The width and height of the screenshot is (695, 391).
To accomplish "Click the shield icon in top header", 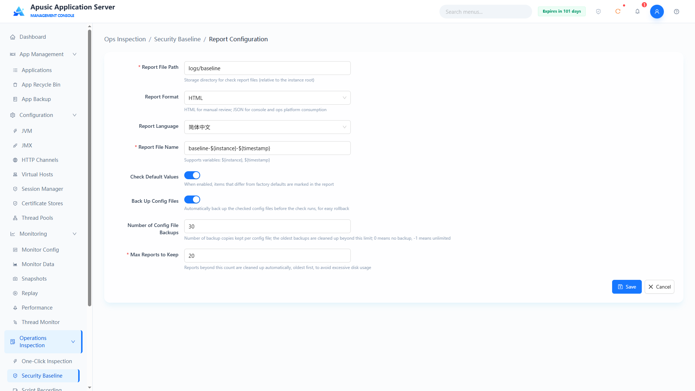I will [x=598, y=12].
